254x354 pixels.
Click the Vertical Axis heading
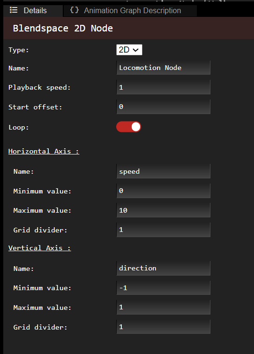pyautogui.click(x=40, y=248)
